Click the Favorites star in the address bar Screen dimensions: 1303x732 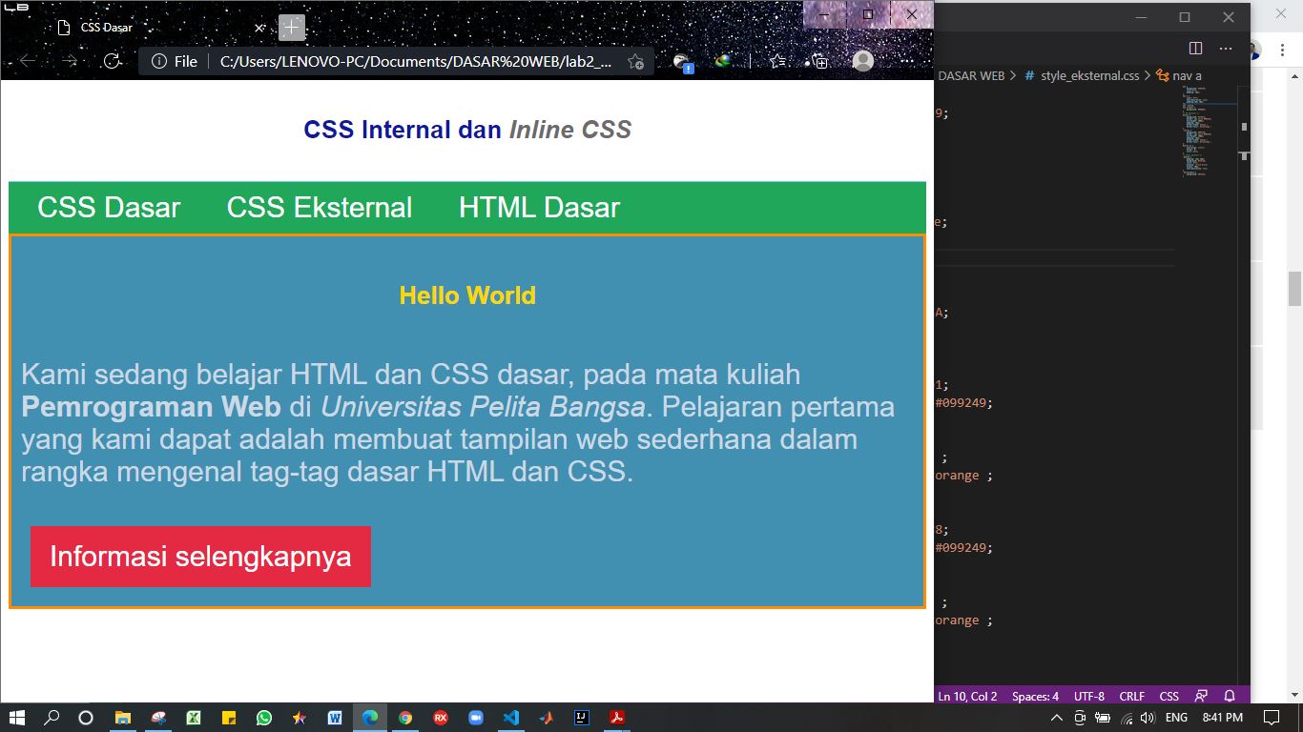(635, 60)
